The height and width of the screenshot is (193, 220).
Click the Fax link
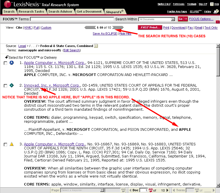pyautogui.click(x=190, y=28)
